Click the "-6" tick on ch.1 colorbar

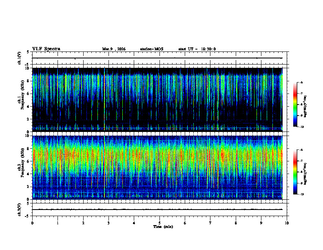pyautogui.click(x=301, y=83)
